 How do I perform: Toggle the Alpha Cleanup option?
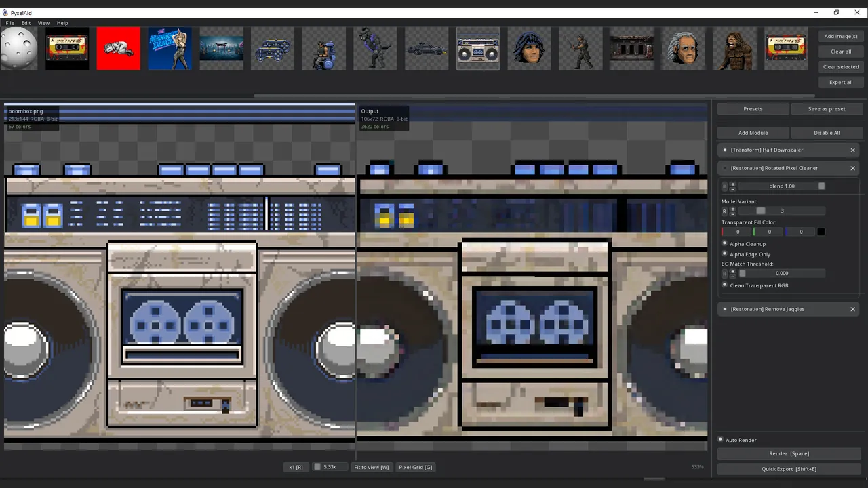(725, 243)
